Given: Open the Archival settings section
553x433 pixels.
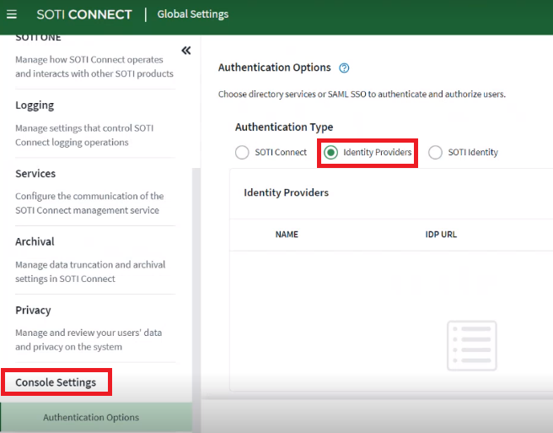Looking at the screenshot, I should click(x=35, y=242).
